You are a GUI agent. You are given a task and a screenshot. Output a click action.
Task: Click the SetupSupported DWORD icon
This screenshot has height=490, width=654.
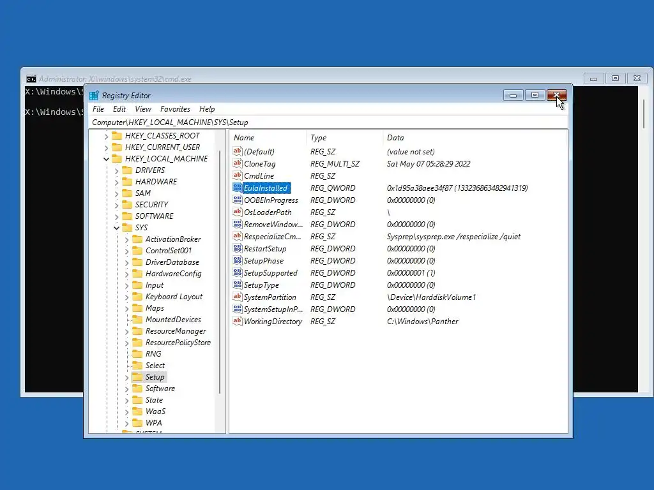pos(238,273)
